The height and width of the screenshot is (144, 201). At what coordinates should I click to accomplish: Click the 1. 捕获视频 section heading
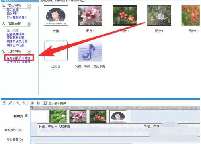click(12, 6)
